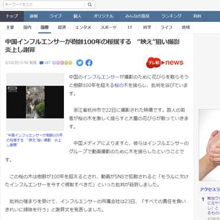
Task: Share the article on Facebook
Action: click(89, 63)
